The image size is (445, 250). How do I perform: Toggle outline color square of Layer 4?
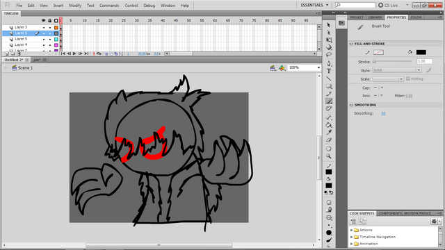(x=56, y=45)
